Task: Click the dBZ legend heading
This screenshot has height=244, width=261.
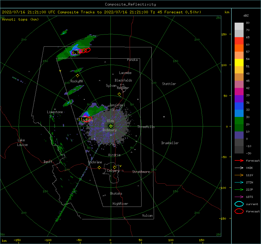Action: click(246, 15)
